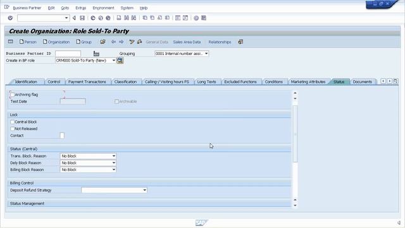405x228 pixels.
Task: Open the tab list icon right of Documents
Action: (396, 81)
